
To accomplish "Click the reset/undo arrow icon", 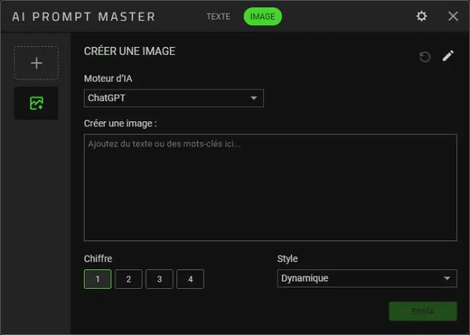I will pos(424,57).
